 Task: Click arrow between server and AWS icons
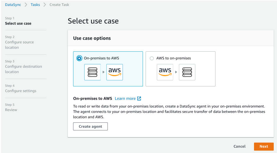(x=103, y=72)
